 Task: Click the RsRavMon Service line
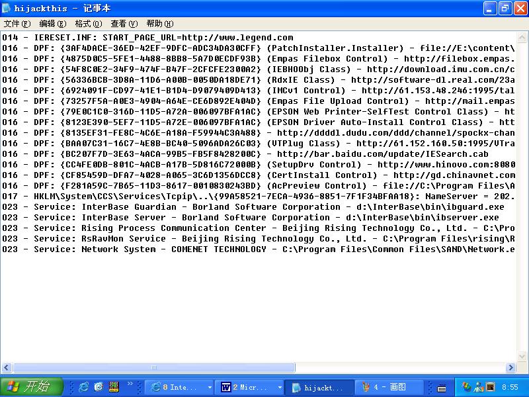pos(259,238)
